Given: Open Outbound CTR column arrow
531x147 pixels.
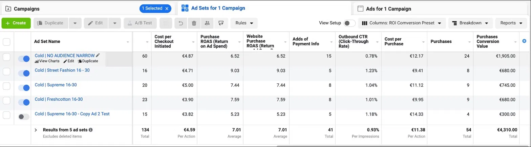Looking at the screenshot, I should tap(377, 42).
